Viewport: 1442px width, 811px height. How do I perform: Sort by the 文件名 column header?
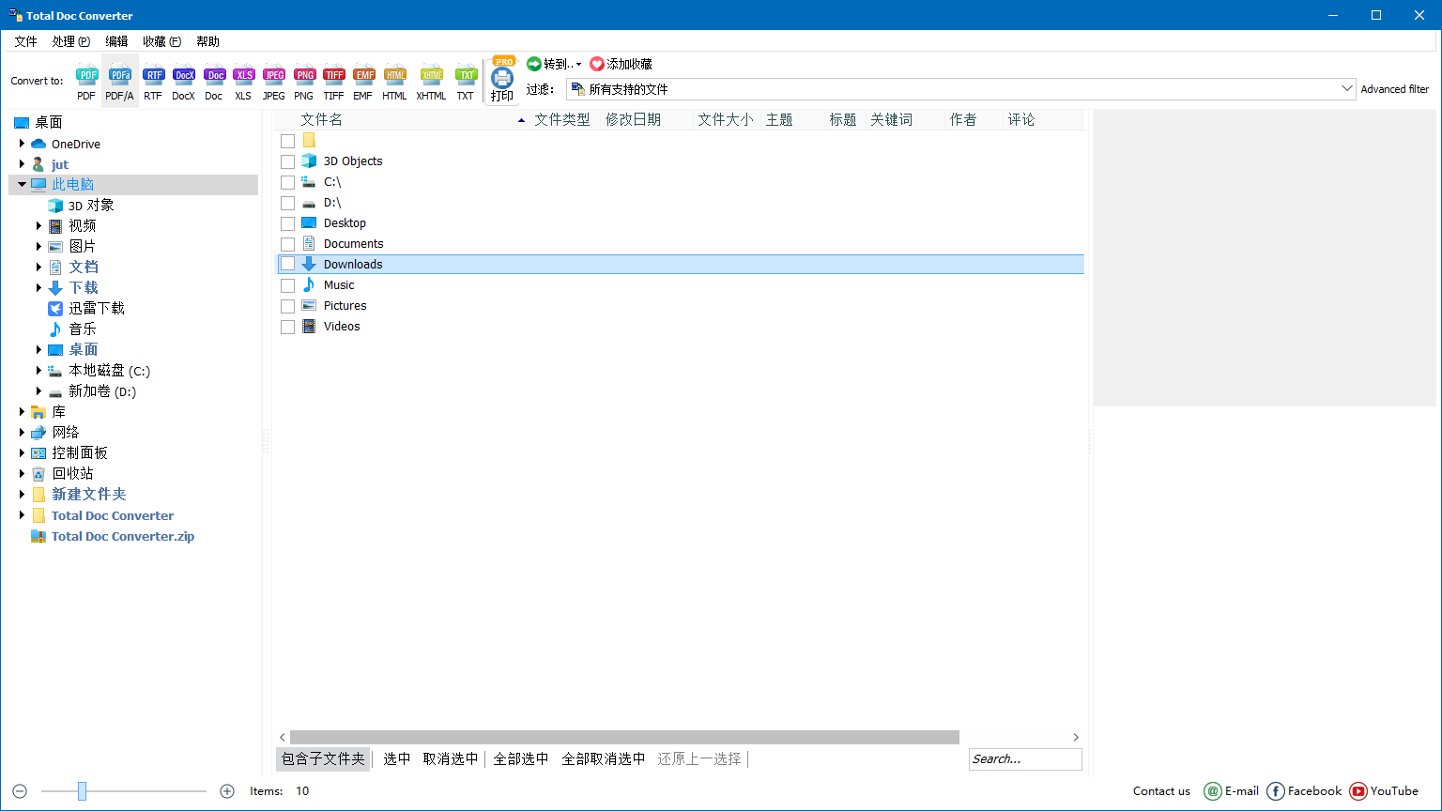coord(402,119)
